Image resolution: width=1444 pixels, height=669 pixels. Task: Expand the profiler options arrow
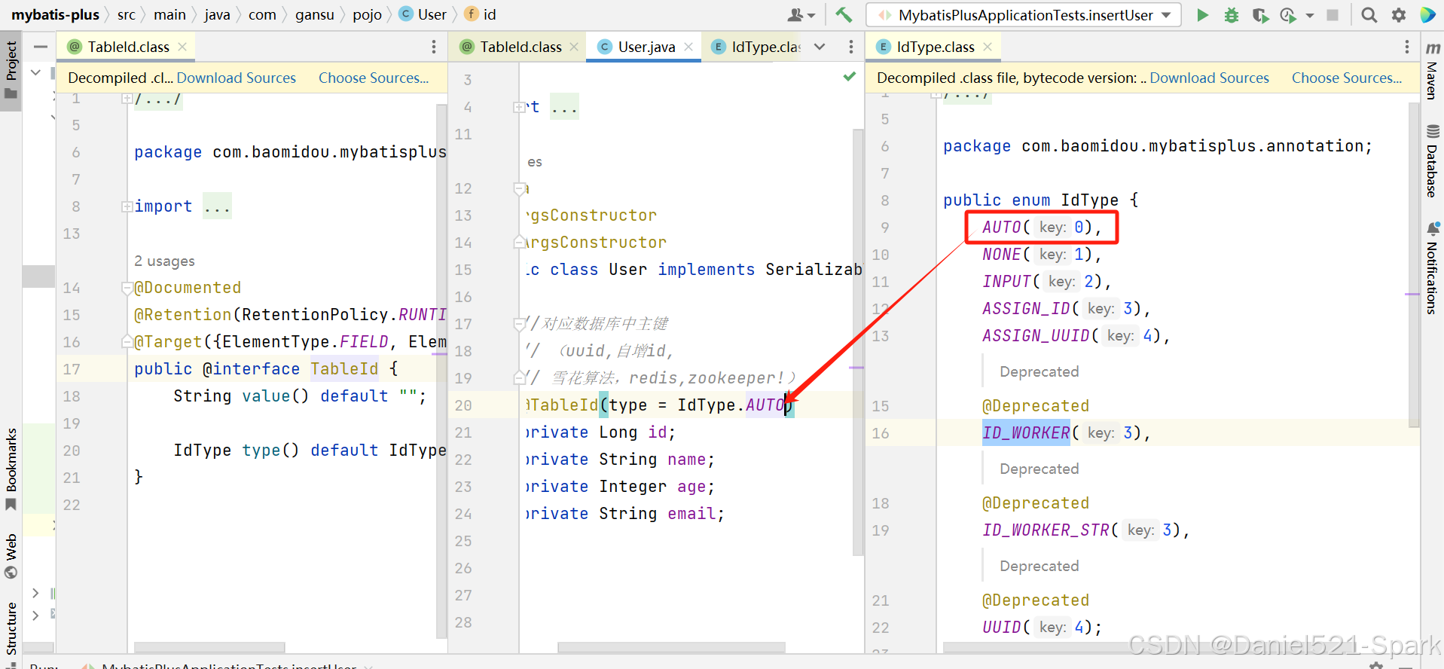click(1310, 15)
